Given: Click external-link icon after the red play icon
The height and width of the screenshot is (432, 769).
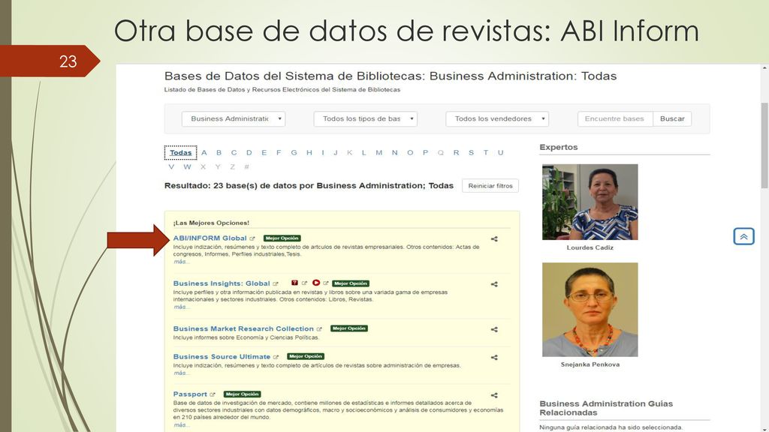Looking at the screenshot, I should click(x=326, y=283).
